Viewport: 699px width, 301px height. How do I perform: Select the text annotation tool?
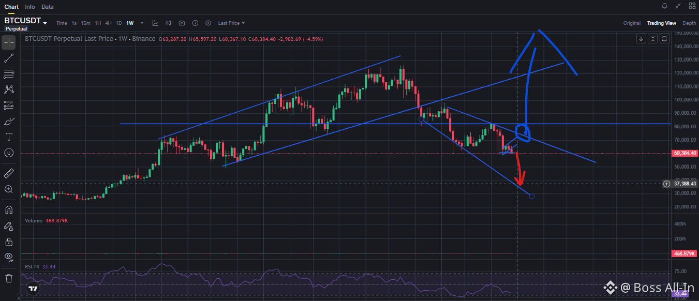[8, 137]
